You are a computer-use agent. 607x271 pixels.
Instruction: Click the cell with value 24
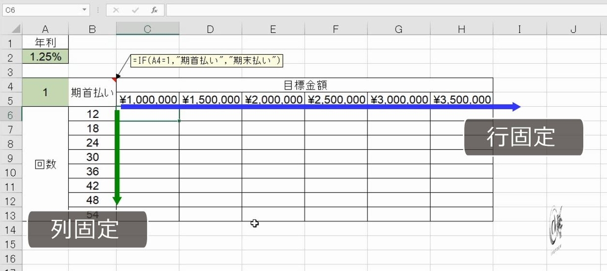pyautogui.click(x=92, y=143)
